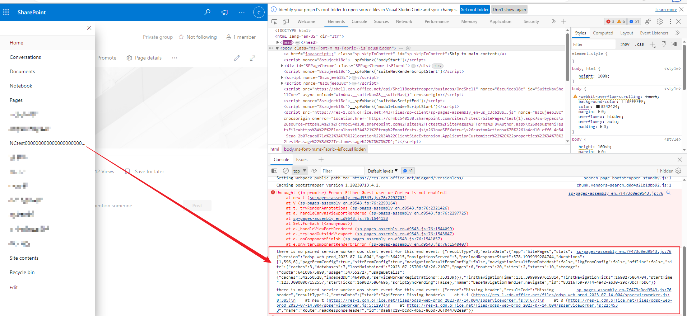Click the new style rule plus icon

(652, 44)
